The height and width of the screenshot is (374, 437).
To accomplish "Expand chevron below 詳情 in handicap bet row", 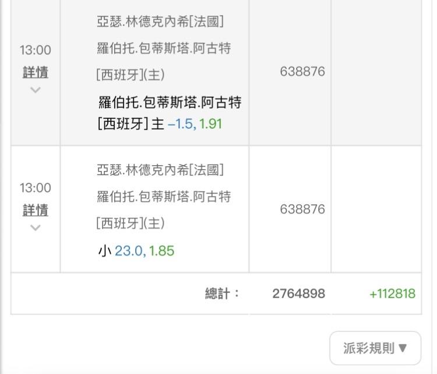I will pyautogui.click(x=36, y=90).
